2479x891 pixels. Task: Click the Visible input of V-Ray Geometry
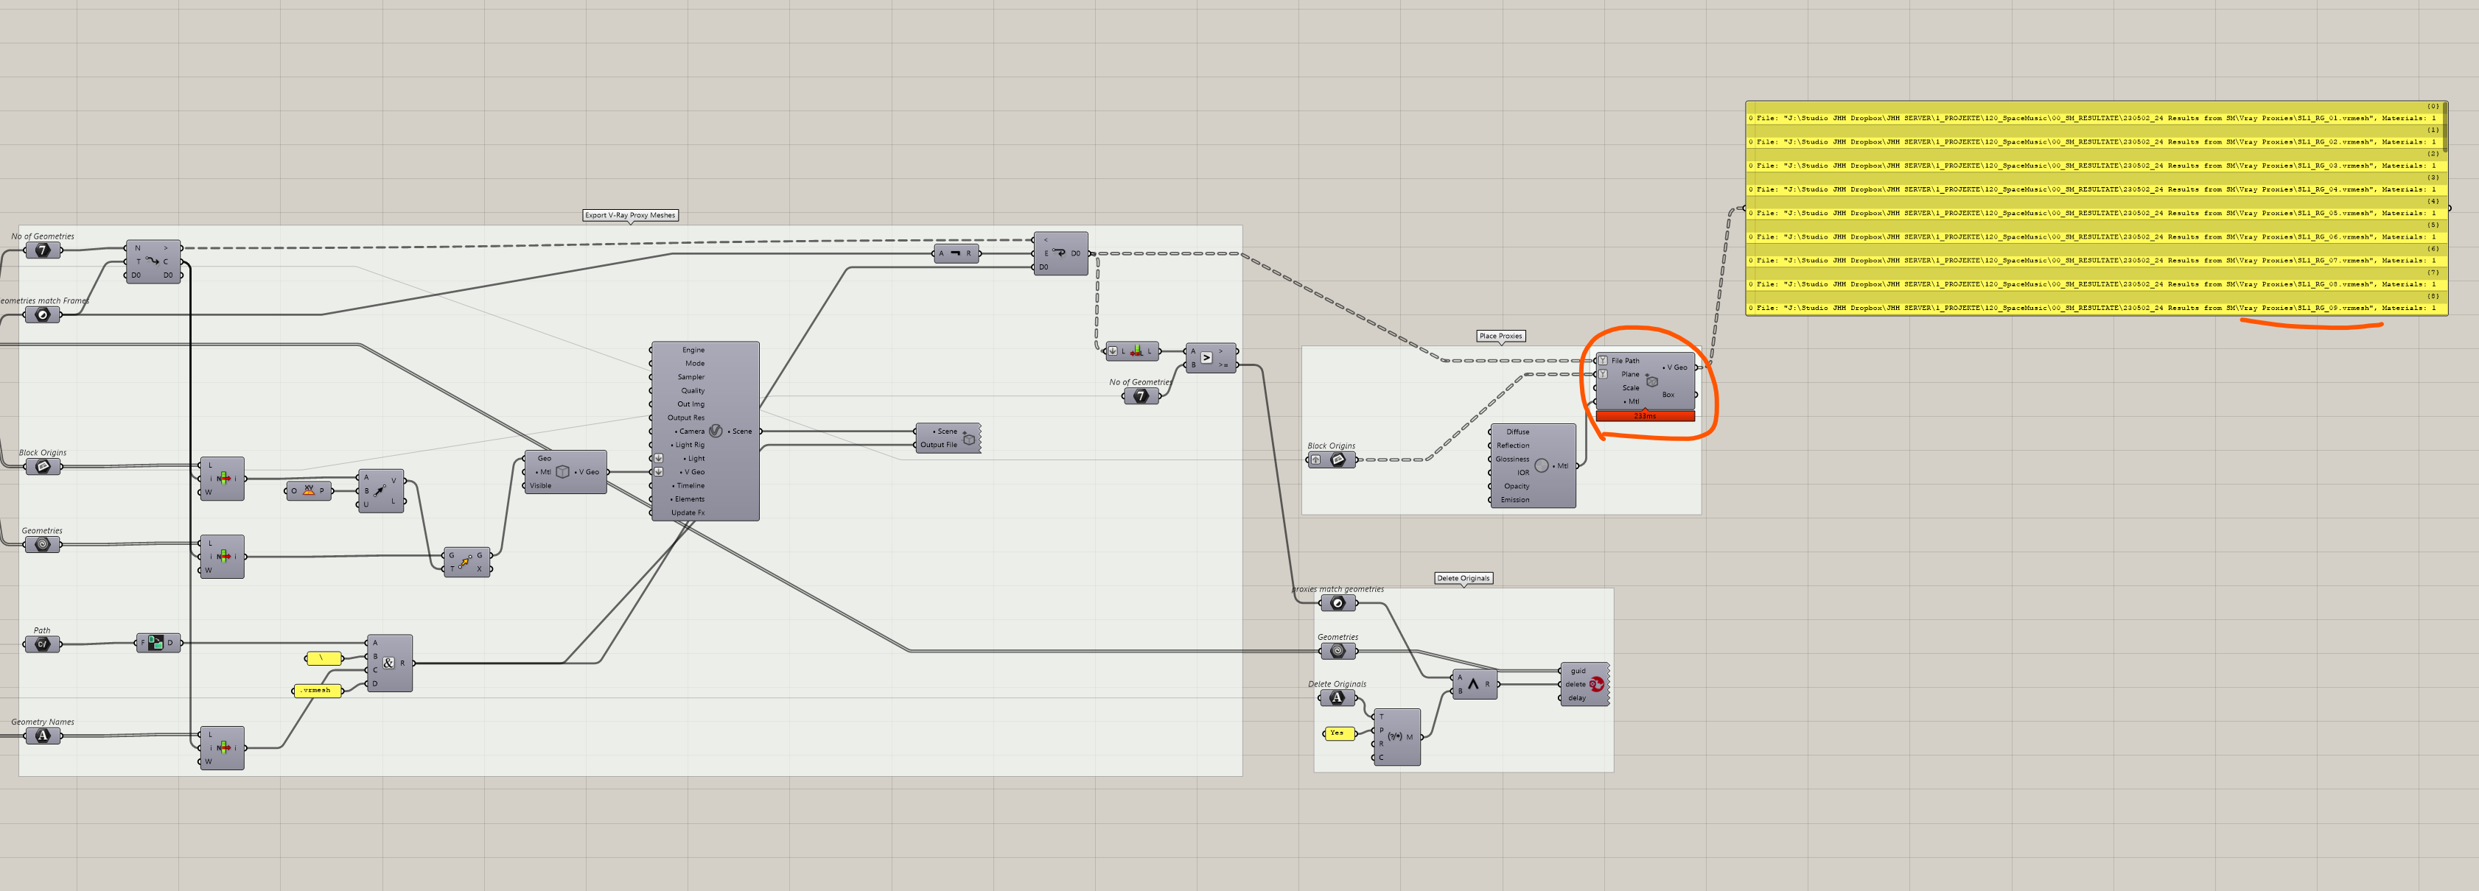pyautogui.click(x=541, y=485)
